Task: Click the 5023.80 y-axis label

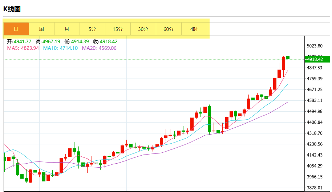Action: (315, 46)
